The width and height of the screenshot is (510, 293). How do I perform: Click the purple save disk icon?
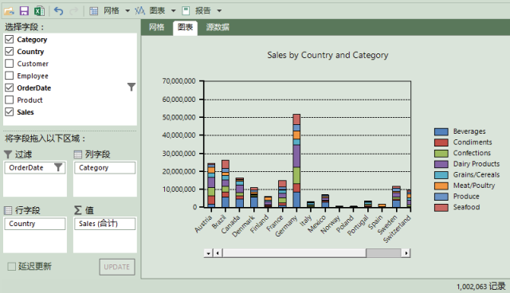click(24, 11)
